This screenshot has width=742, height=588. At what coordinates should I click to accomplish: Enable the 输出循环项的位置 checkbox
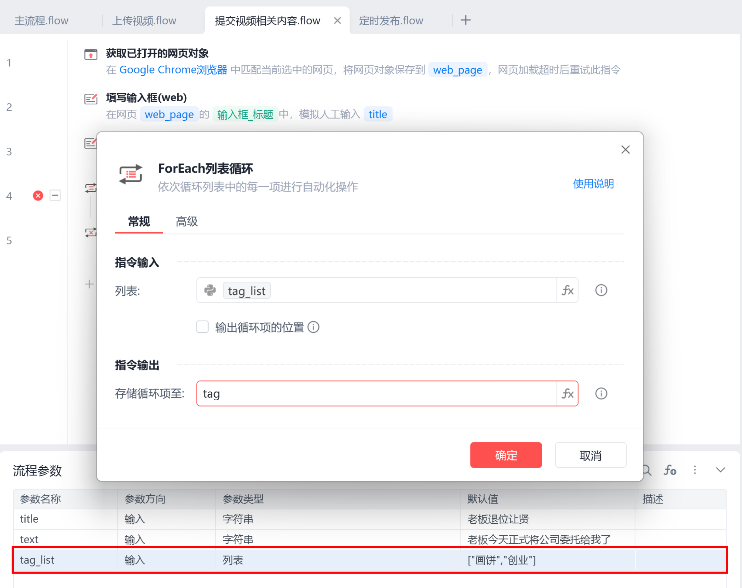[x=202, y=327]
